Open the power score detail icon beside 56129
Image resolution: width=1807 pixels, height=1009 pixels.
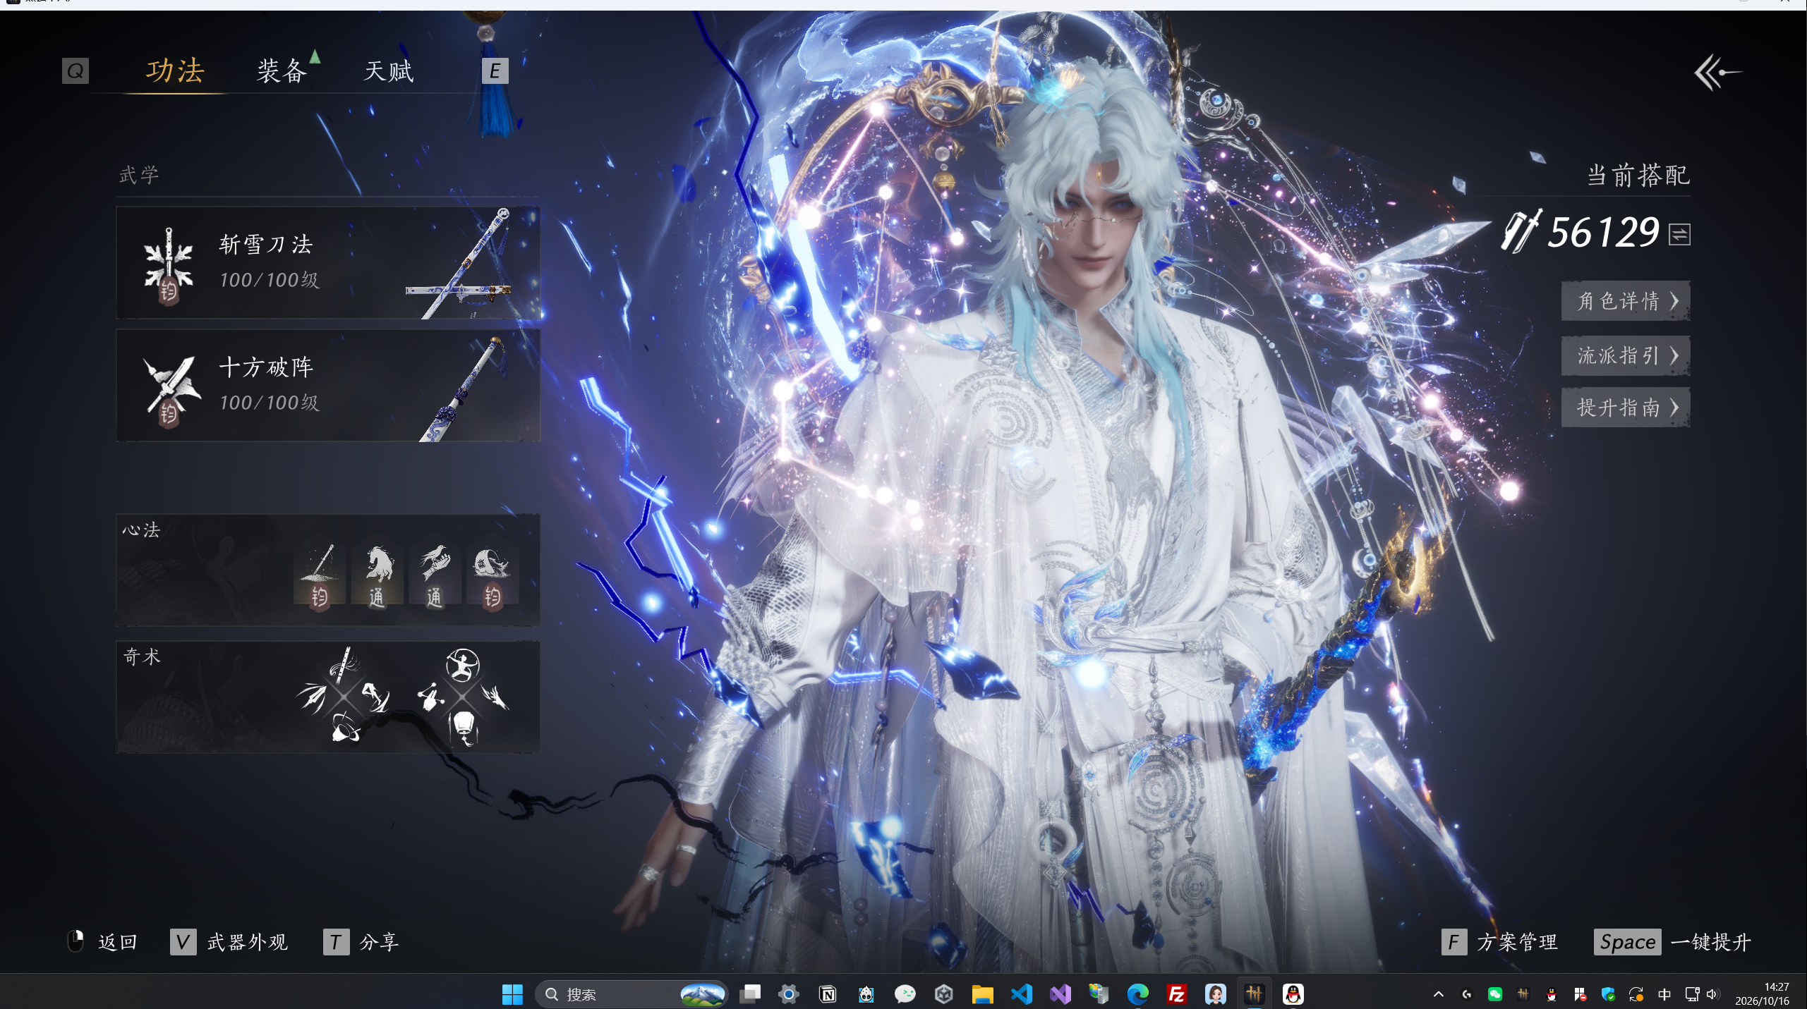pyautogui.click(x=1679, y=234)
